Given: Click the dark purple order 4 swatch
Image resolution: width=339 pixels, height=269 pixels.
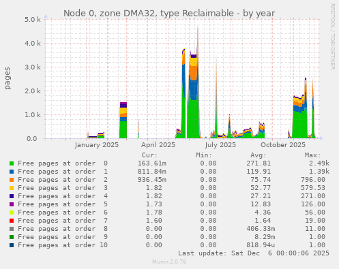Looking at the screenshot, I should (x=12, y=196).
